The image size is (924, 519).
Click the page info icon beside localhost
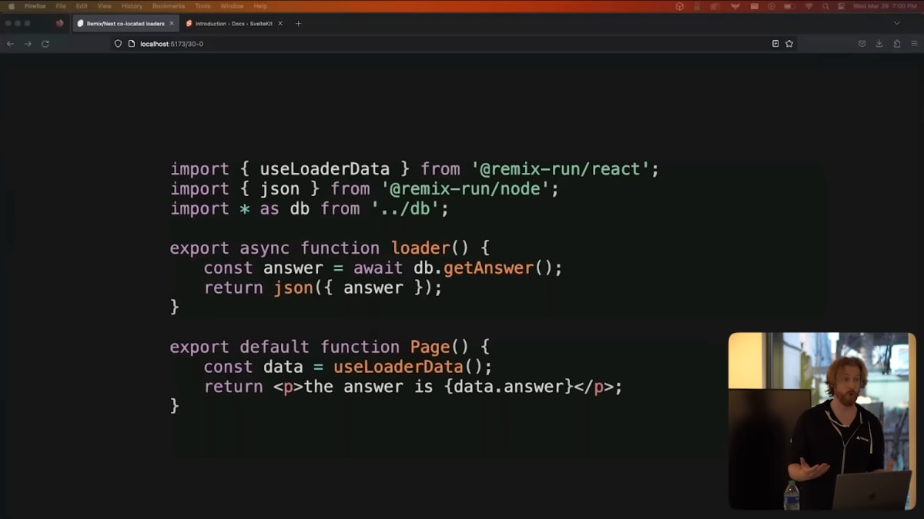pyautogui.click(x=132, y=44)
